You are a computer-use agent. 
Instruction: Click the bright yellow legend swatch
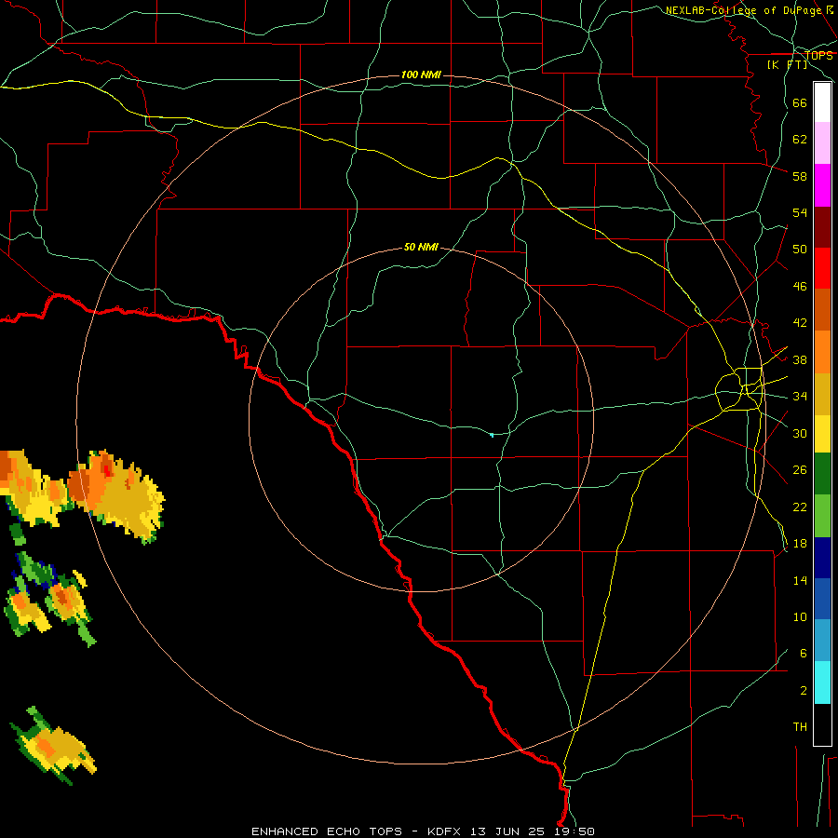click(x=822, y=434)
